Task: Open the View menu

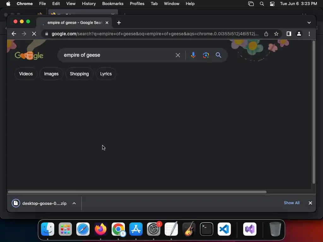Action: [71, 4]
